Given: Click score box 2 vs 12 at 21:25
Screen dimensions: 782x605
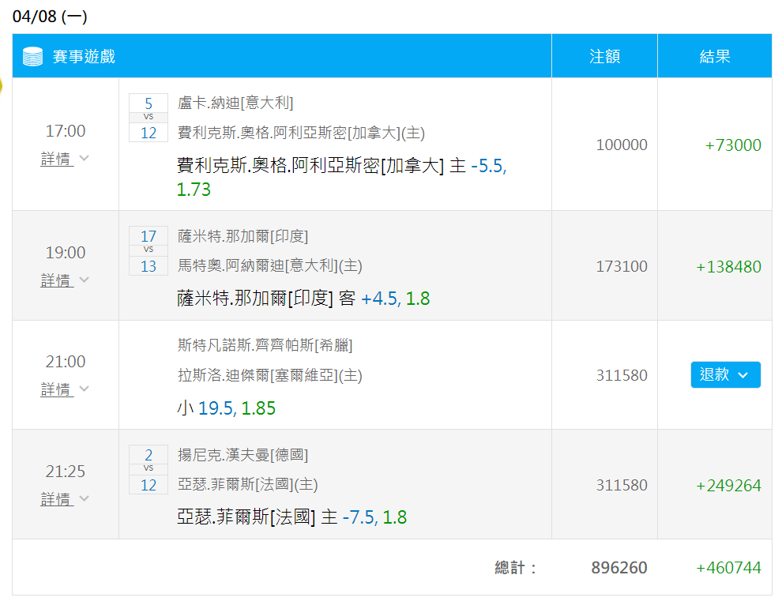Looking at the screenshot, I should click(x=149, y=469).
